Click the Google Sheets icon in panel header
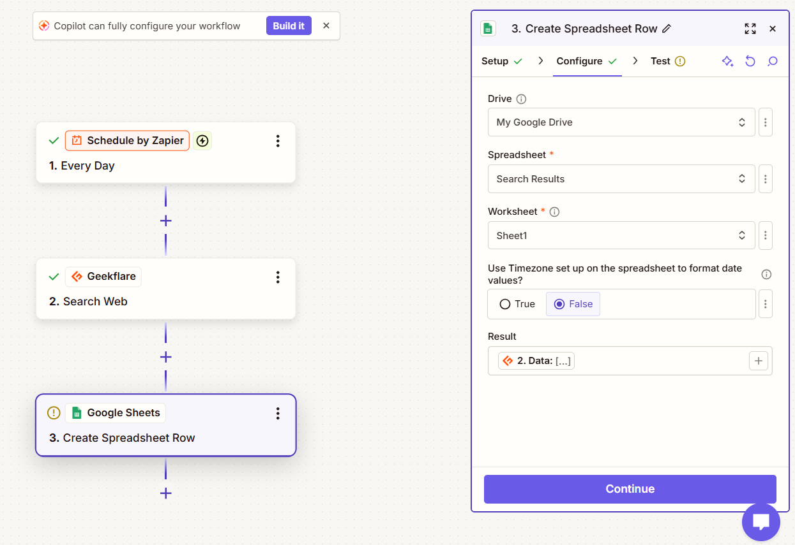The height and width of the screenshot is (545, 795). pyautogui.click(x=488, y=29)
